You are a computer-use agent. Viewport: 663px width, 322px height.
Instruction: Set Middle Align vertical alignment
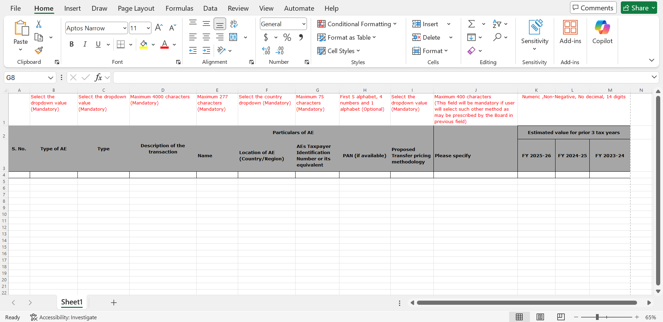pos(206,24)
